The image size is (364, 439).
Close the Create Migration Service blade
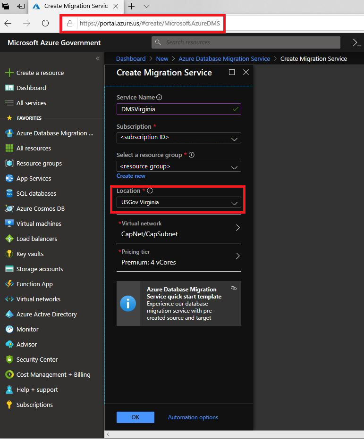pos(246,72)
